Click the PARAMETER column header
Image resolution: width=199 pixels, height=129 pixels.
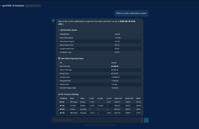64,34
